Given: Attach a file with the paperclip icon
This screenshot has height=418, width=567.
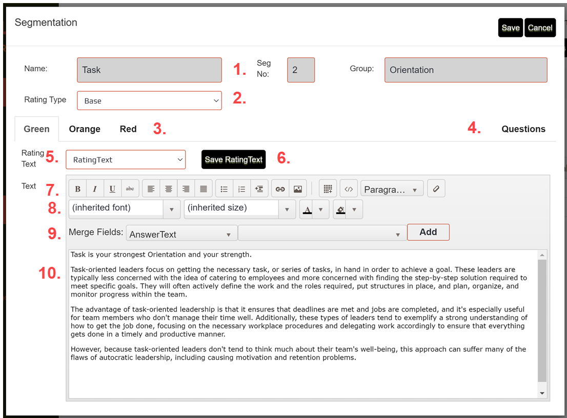Looking at the screenshot, I should point(436,189).
